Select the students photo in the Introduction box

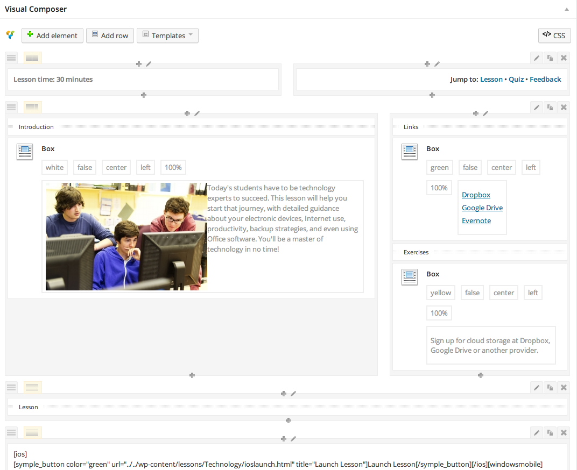(126, 237)
